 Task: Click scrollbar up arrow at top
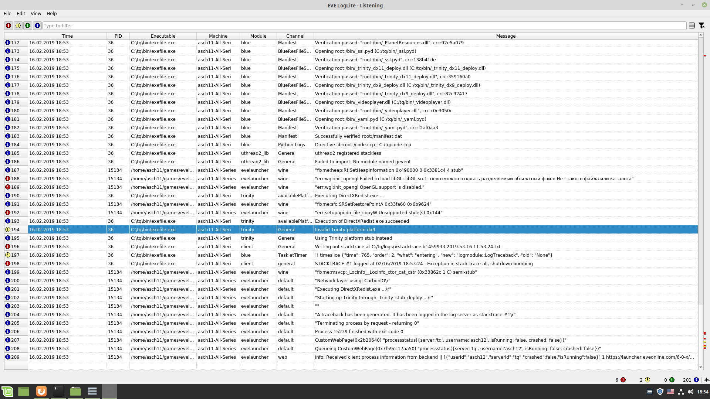point(700,35)
